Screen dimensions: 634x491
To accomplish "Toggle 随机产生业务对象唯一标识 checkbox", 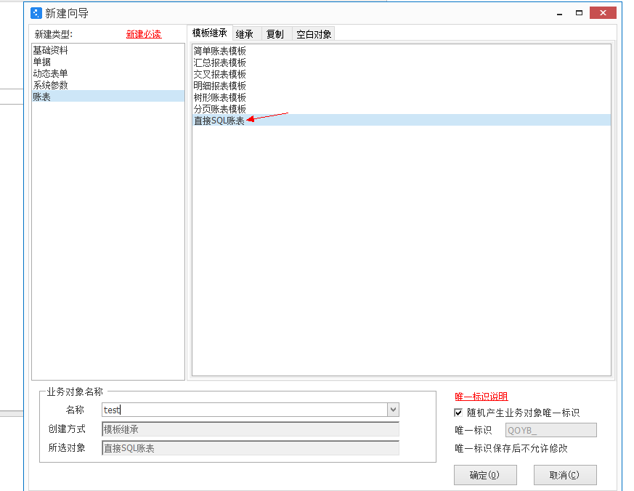I will tap(458, 413).
